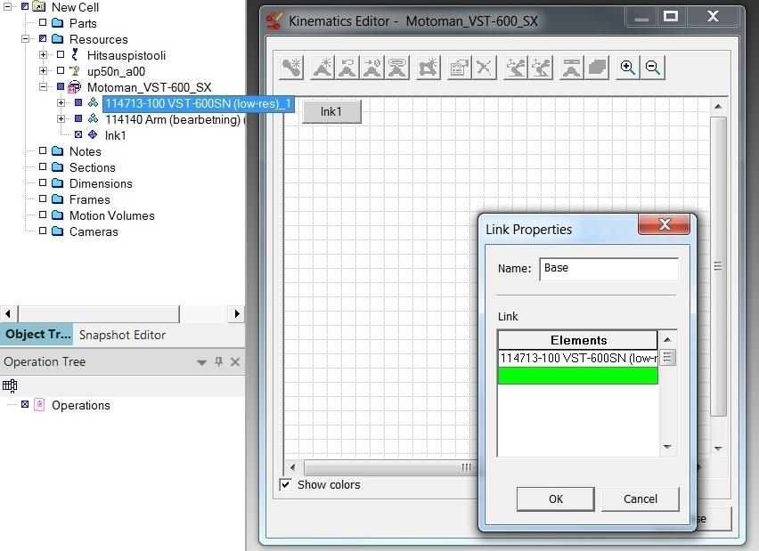The width and height of the screenshot is (759, 551).
Task: Open the Joint Jog toolbar icon
Action: (571, 68)
